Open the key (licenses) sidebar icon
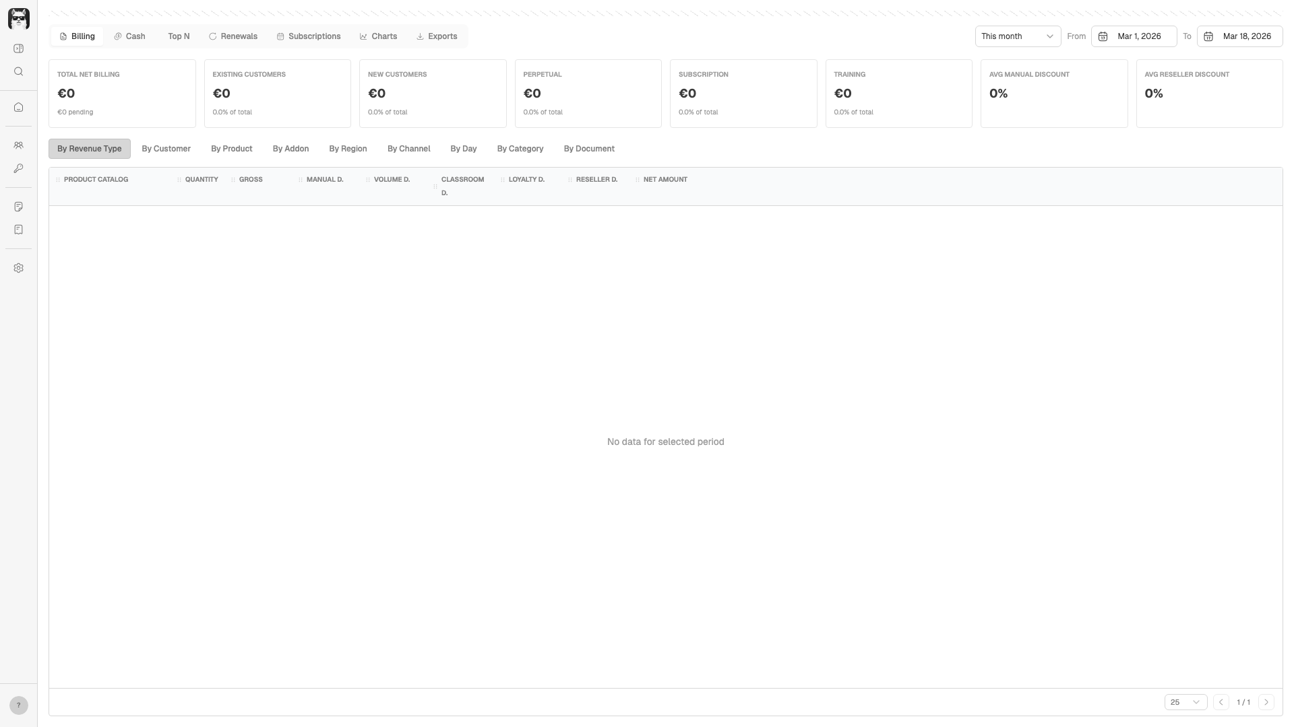Viewport: 1294px width, 727px height. pyautogui.click(x=18, y=168)
